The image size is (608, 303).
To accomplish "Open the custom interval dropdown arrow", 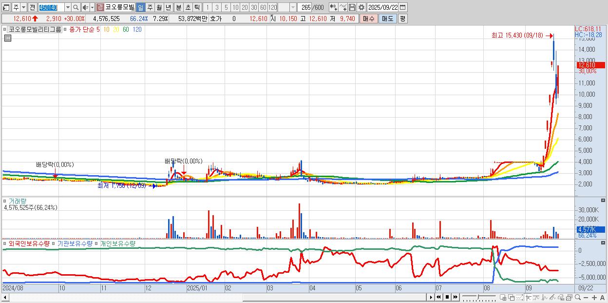I will [x=293, y=7].
